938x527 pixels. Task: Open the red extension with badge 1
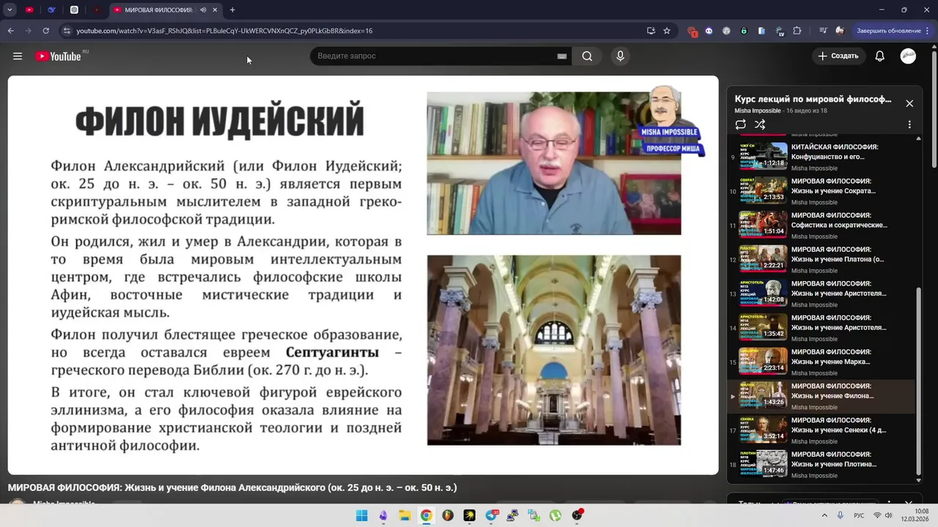coord(692,31)
